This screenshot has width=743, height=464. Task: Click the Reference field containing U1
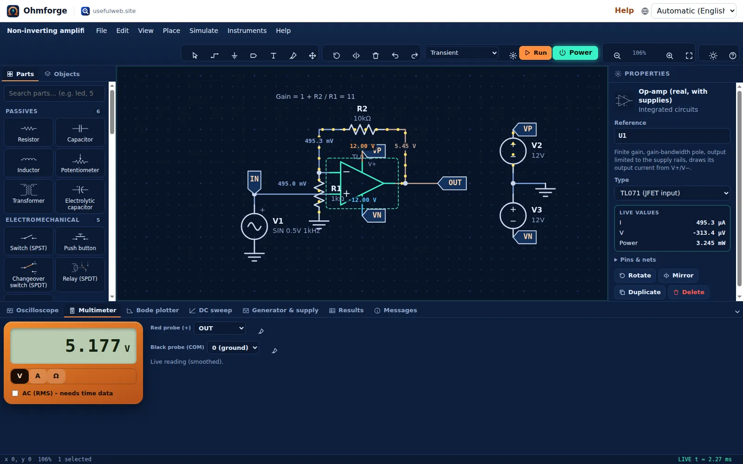(672, 136)
